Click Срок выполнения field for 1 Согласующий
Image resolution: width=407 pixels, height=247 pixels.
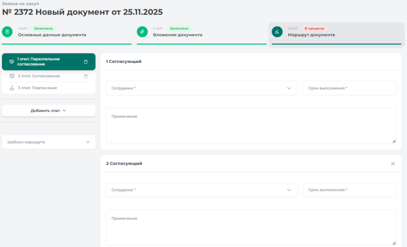click(x=349, y=88)
